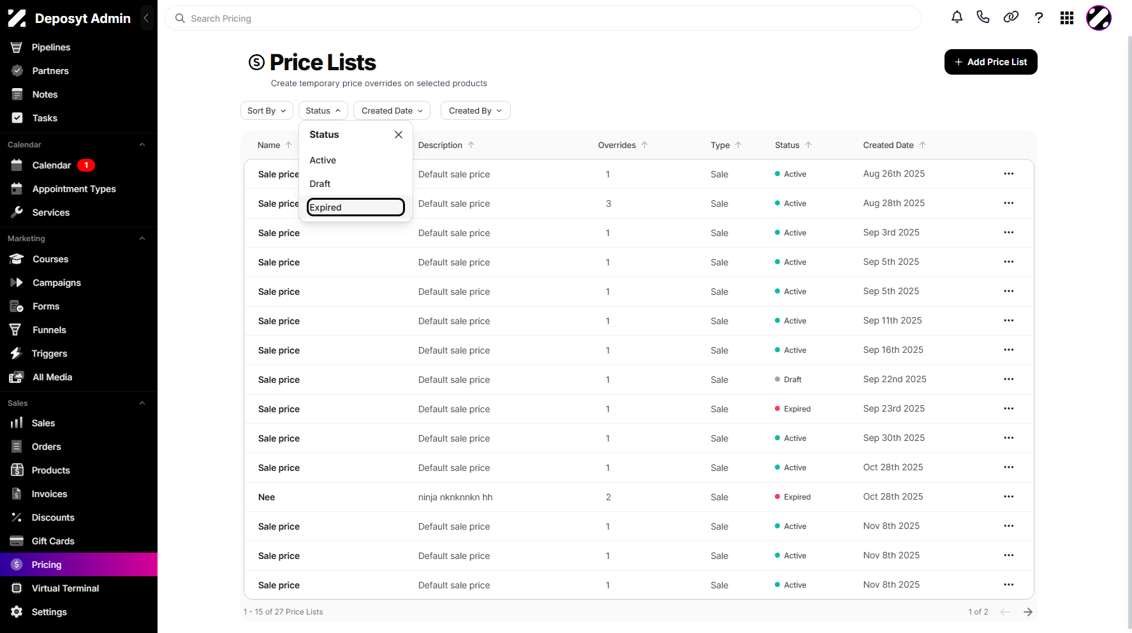Open the current Pricing sidebar item
The image size is (1132, 633).
click(x=78, y=565)
